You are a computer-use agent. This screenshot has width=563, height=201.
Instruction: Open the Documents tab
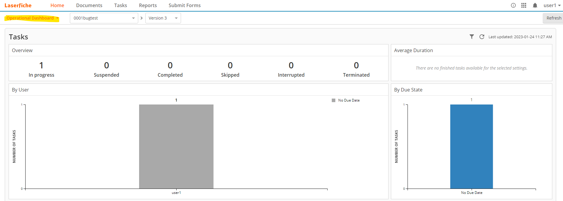[89, 5]
